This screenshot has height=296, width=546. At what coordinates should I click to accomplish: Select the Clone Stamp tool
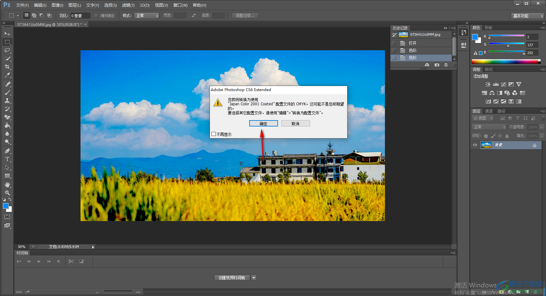(7, 101)
